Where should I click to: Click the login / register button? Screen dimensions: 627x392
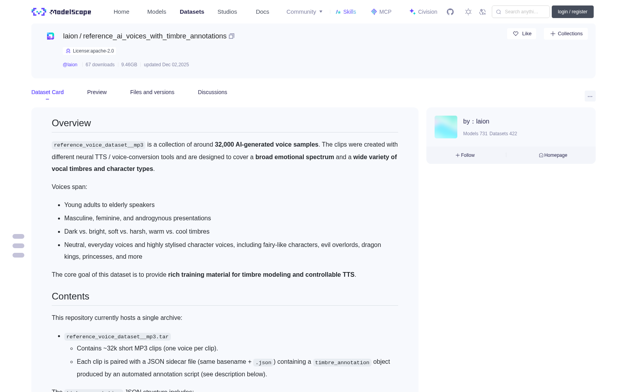pyautogui.click(x=573, y=12)
